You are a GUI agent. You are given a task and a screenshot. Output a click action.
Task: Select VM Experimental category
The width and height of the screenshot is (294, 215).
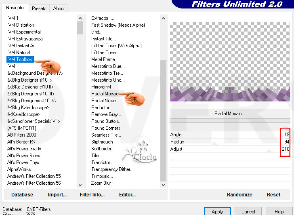click(x=24, y=32)
